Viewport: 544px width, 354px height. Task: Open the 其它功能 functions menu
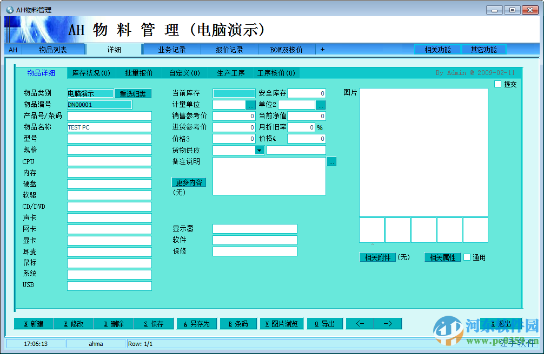click(x=484, y=49)
